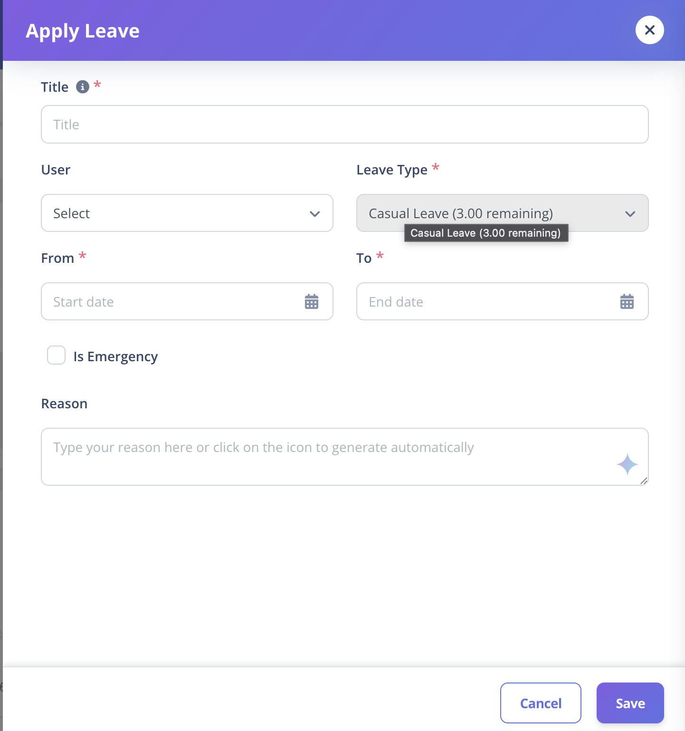Click the Is Emergency label text
Image resolution: width=685 pixels, height=731 pixels.
coord(115,356)
